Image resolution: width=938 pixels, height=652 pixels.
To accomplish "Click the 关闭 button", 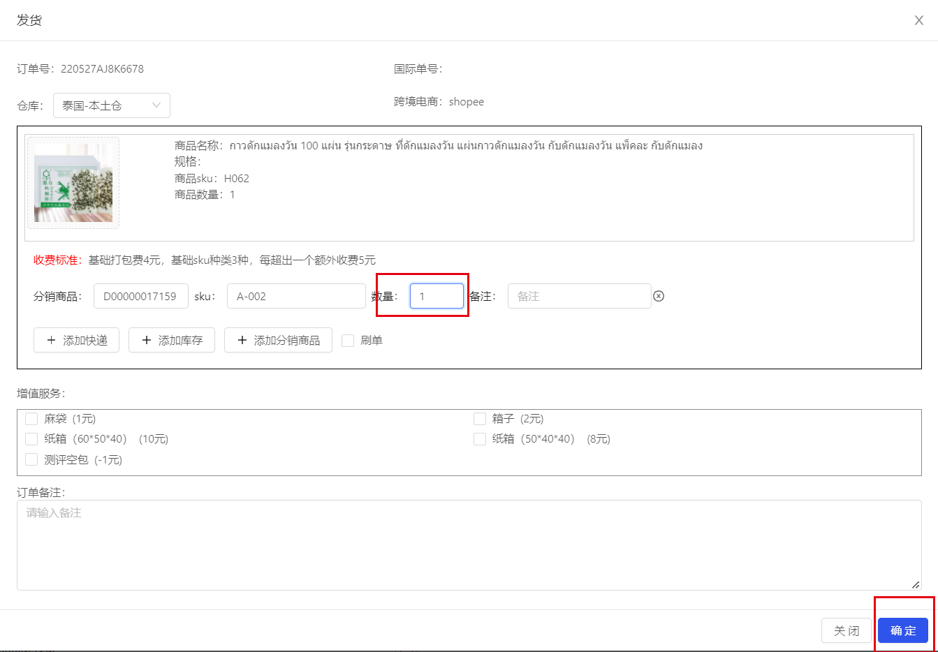I will tap(847, 630).
